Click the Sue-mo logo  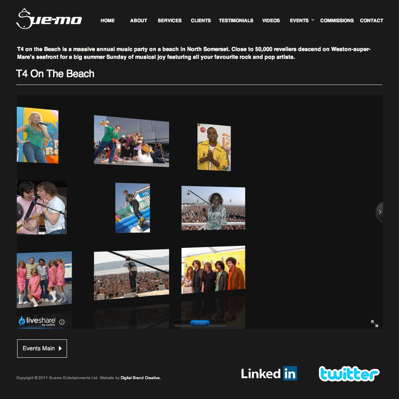click(x=49, y=19)
